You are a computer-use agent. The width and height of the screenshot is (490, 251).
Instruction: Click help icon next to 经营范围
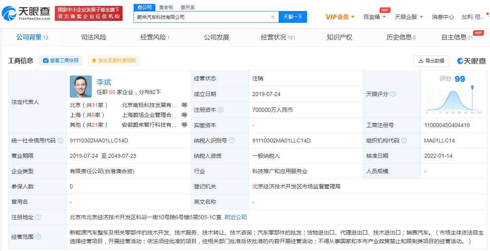[x=38, y=237]
